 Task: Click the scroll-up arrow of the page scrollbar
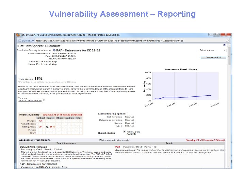229,45
